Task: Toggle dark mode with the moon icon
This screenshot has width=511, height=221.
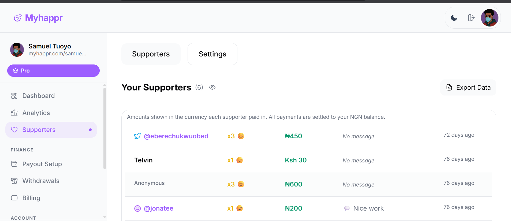Action: coord(454,18)
